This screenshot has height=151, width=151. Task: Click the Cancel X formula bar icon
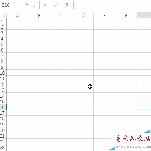45,5
